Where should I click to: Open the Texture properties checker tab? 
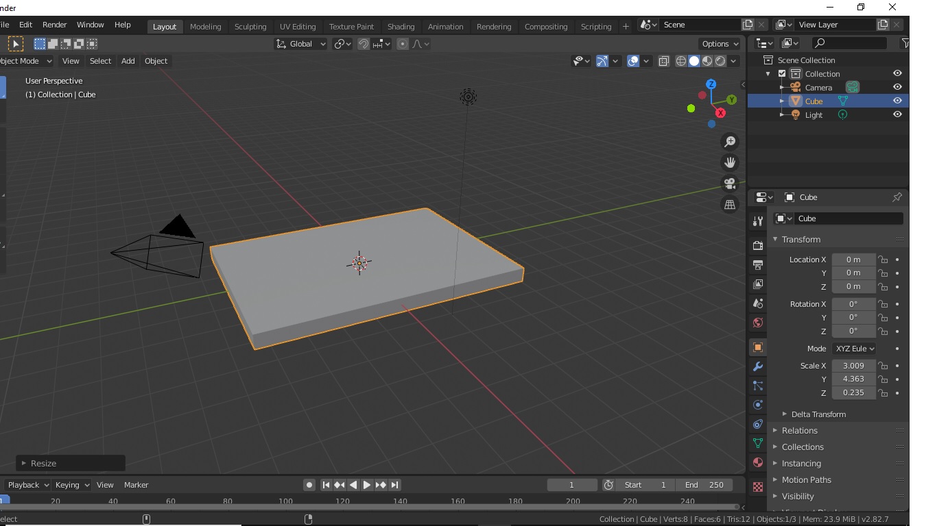point(758,487)
